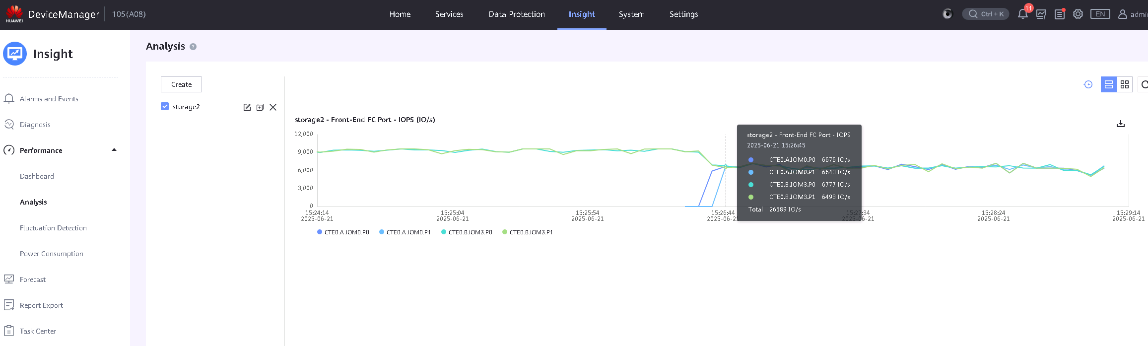
Task: Click the Alarms and Events bell icon
Action: pos(9,99)
